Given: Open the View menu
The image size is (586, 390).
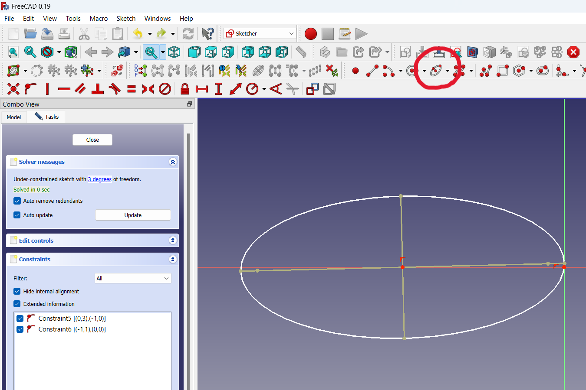Looking at the screenshot, I should click(50, 19).
